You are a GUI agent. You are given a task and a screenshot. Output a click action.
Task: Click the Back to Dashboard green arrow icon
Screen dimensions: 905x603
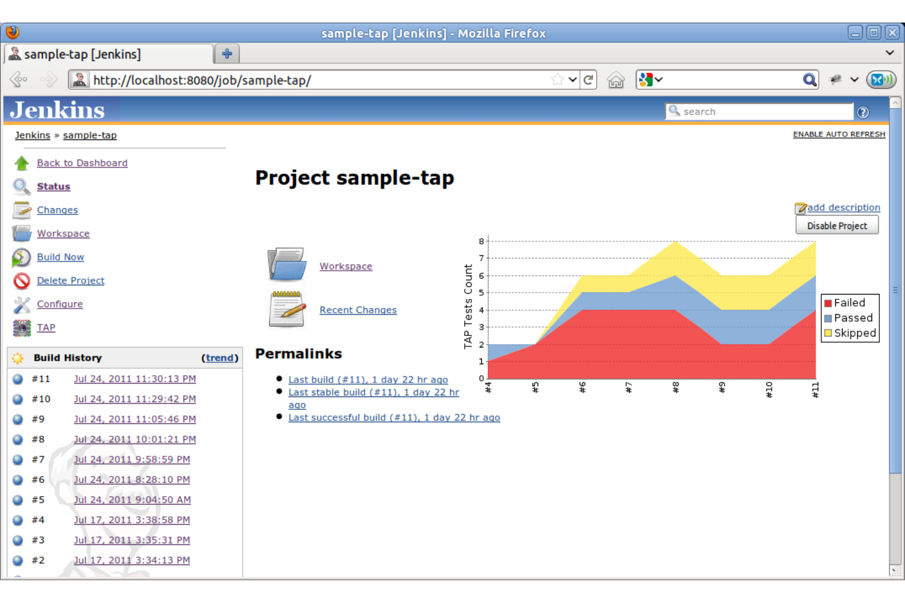pyautogui.click(x=22, y=163)
